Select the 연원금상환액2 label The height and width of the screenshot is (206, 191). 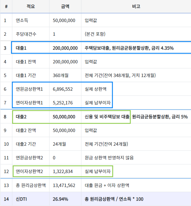[29, 158]
